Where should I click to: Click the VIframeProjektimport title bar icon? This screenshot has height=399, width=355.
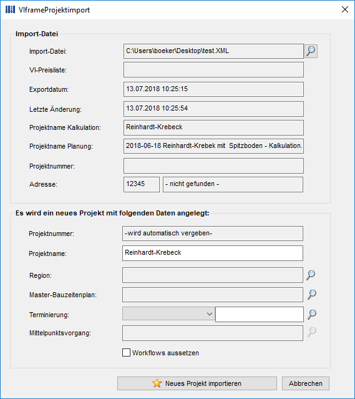tap(10, 9)
